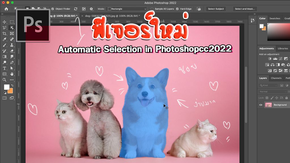290x163 pixels.
Task: Open the Mode dropdown set to Rectangle
Action: point(126,9)
